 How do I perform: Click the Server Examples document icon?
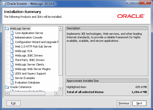pos(12,78)
